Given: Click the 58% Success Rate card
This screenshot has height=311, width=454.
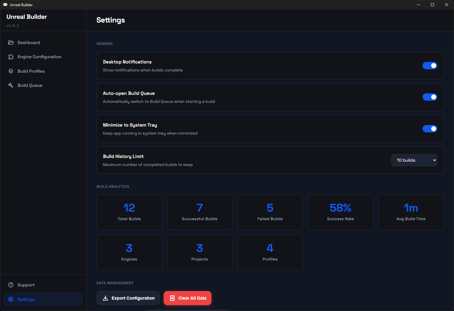Looking at the screenshot, I should pos(341,212).
